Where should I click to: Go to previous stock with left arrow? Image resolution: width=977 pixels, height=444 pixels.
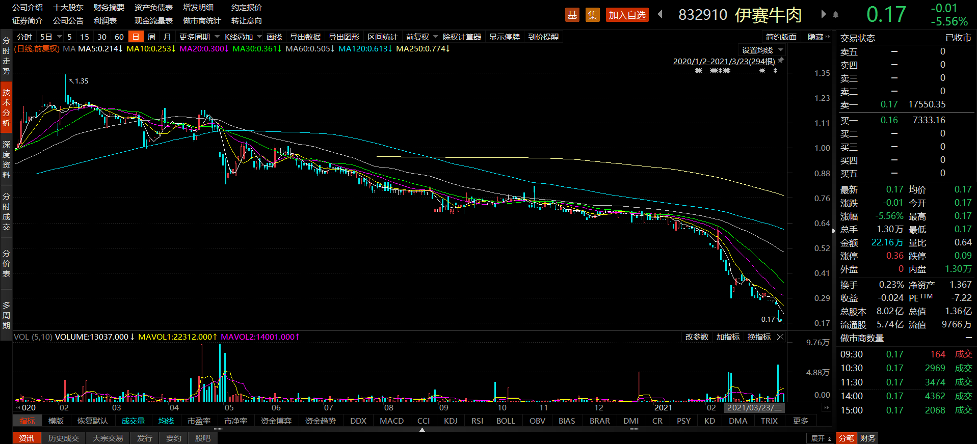[660, 14]
